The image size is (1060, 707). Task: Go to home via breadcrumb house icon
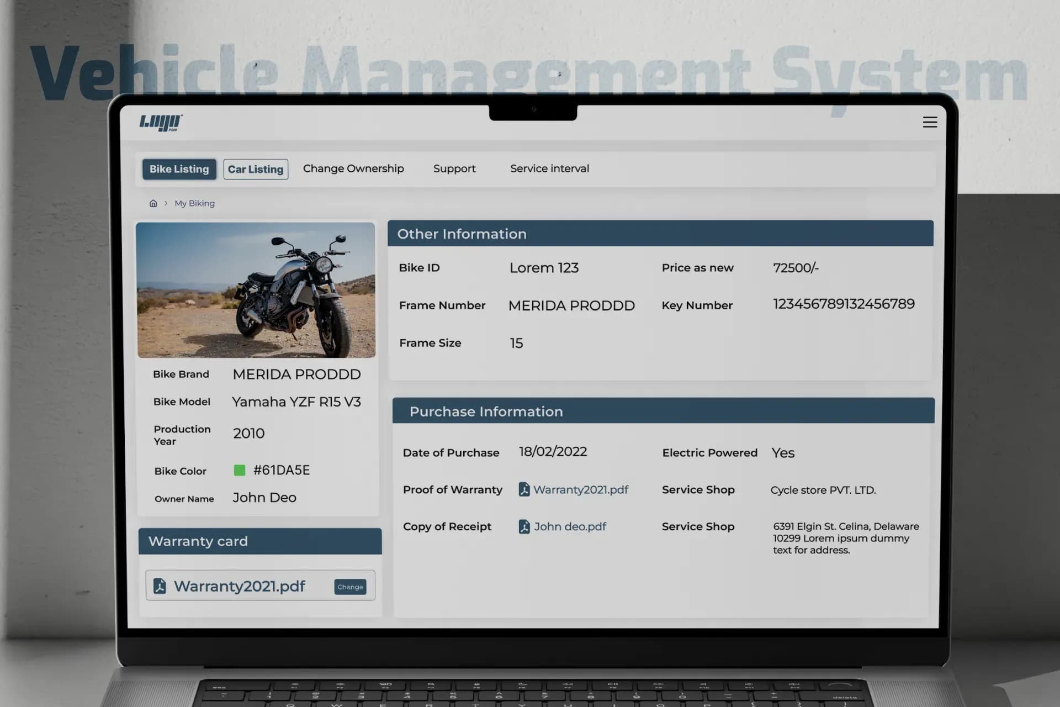153,203
